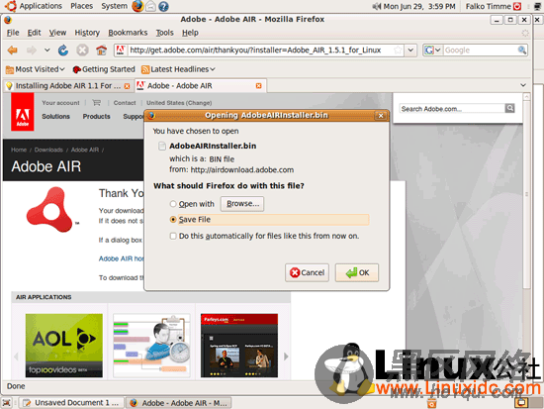Click the volume speaker icon in panel
This screenshot has width=544, height=409.
tap(377, 6)
